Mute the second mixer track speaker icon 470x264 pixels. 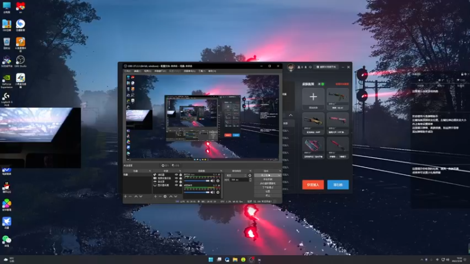pos(213,192)
